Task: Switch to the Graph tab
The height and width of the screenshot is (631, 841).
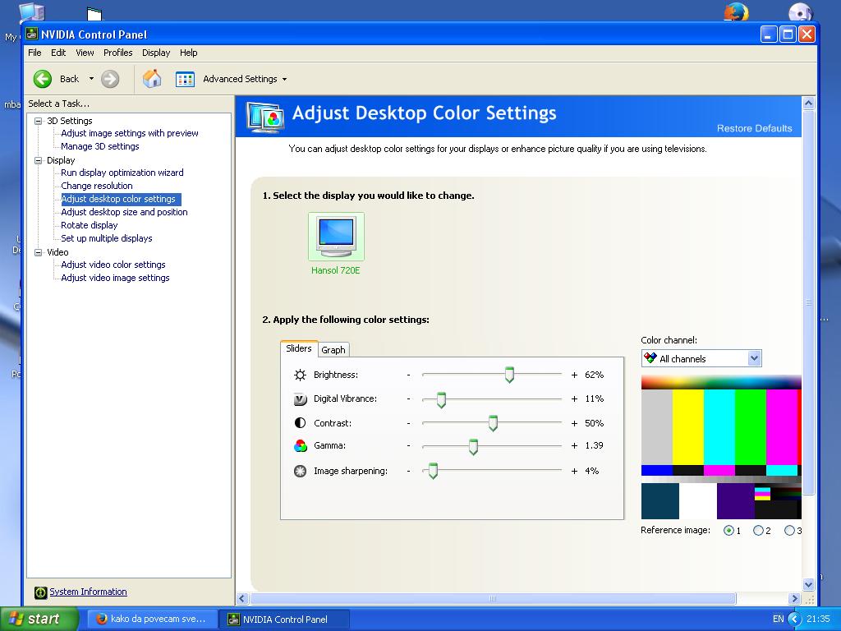Action: pyautogui.click(x=333, y=350)
